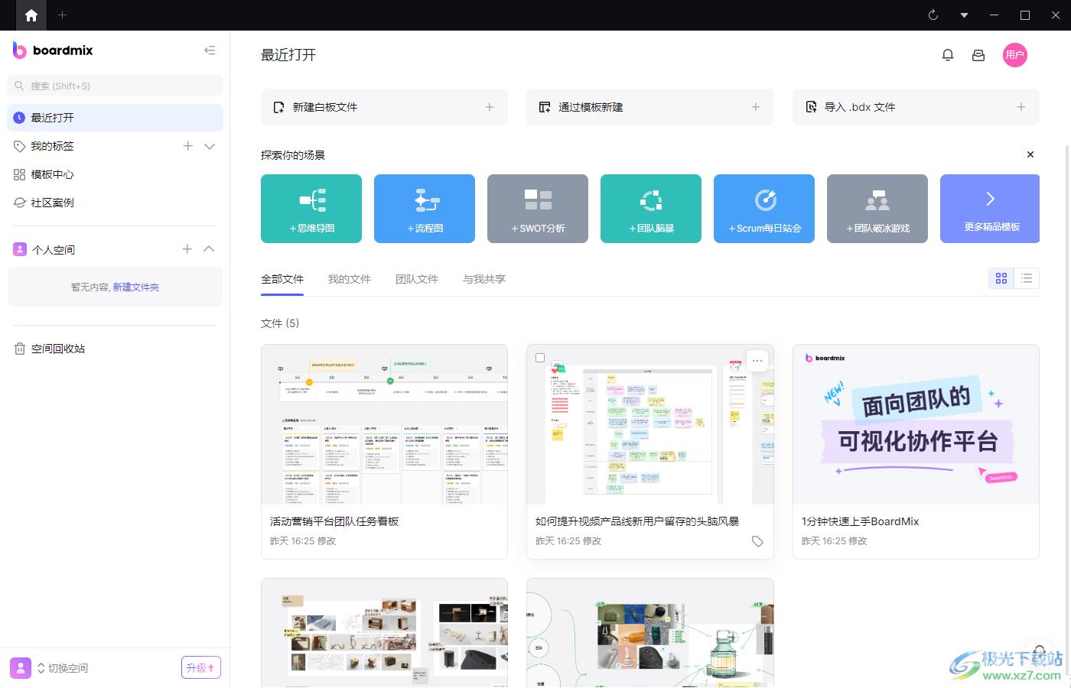Open 空间回收站

point(57,349)
